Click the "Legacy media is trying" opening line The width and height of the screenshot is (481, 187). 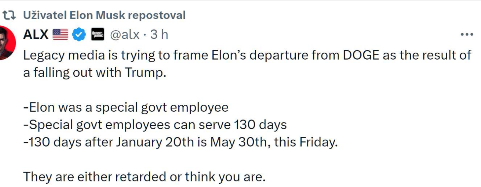[247, 55]
